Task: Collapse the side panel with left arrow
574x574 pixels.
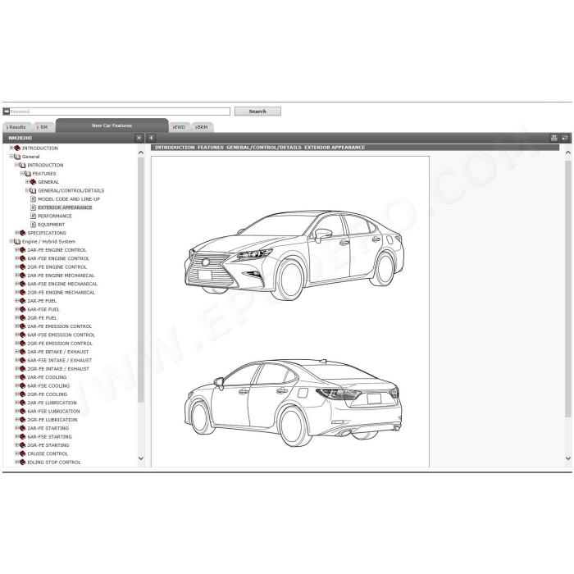Action: pyautogui.click(x=151, y=138)
